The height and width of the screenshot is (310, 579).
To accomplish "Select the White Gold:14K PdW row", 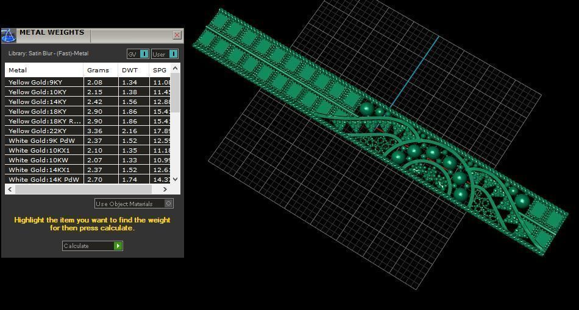I will [88, 179].
